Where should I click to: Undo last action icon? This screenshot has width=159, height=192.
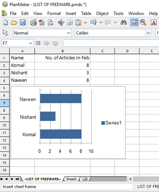coord(94,22)
